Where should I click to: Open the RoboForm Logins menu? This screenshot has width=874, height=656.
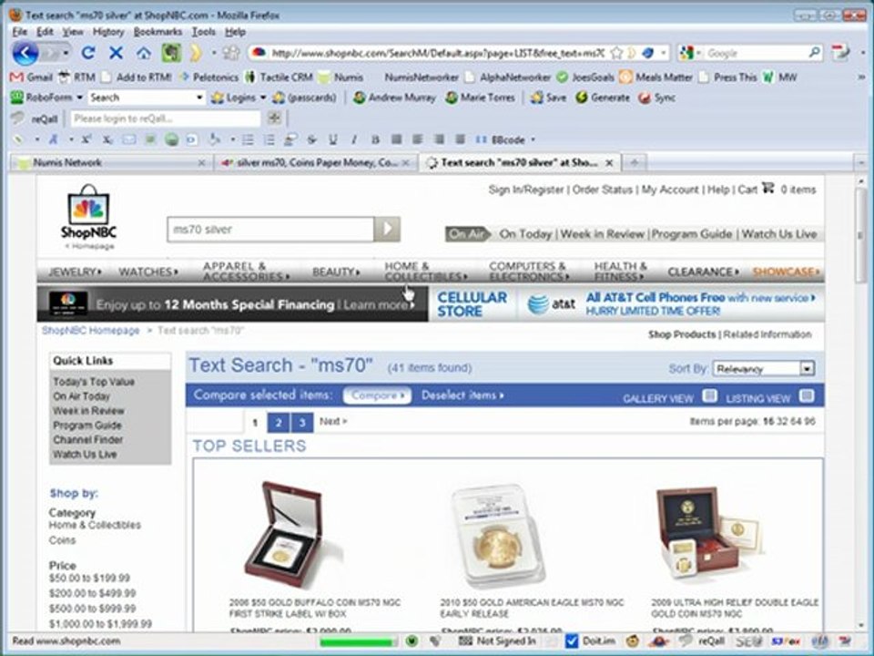point(239,97)
